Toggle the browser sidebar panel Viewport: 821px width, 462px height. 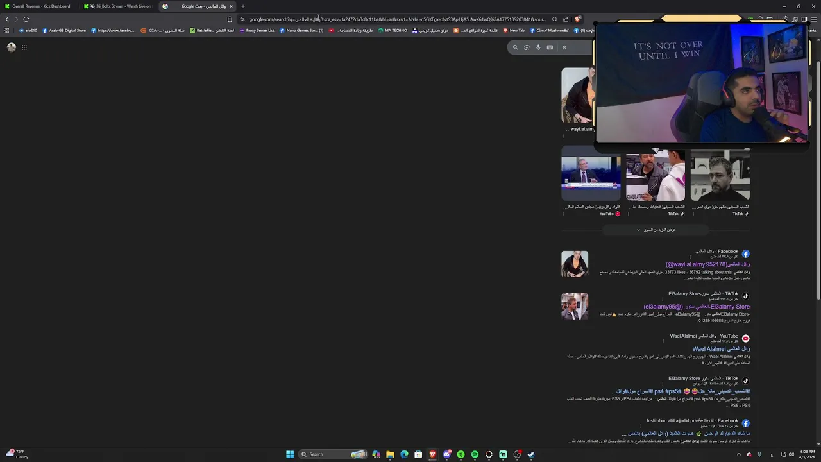point(804,19)
